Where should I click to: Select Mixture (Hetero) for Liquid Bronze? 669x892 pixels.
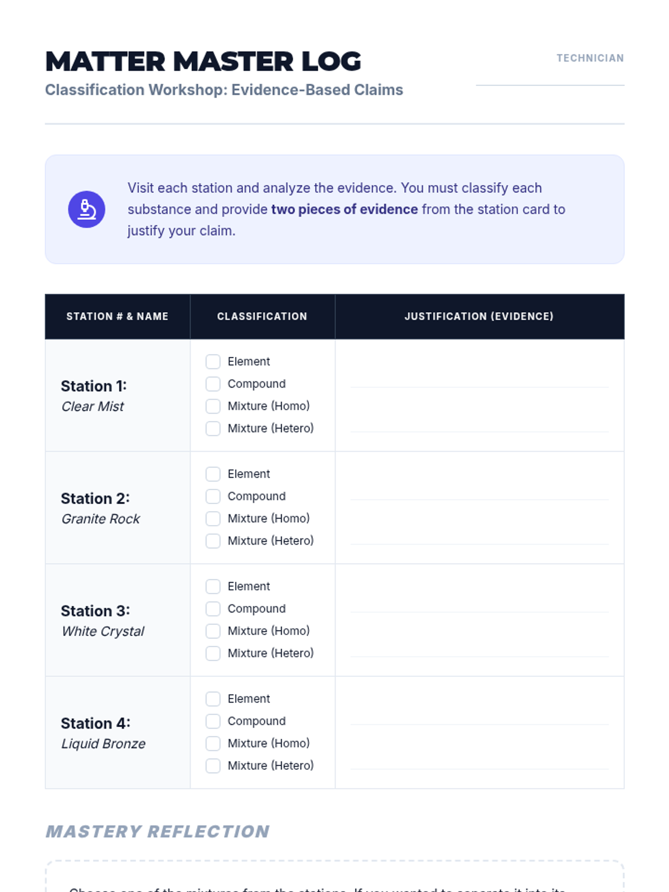point(213,766)
